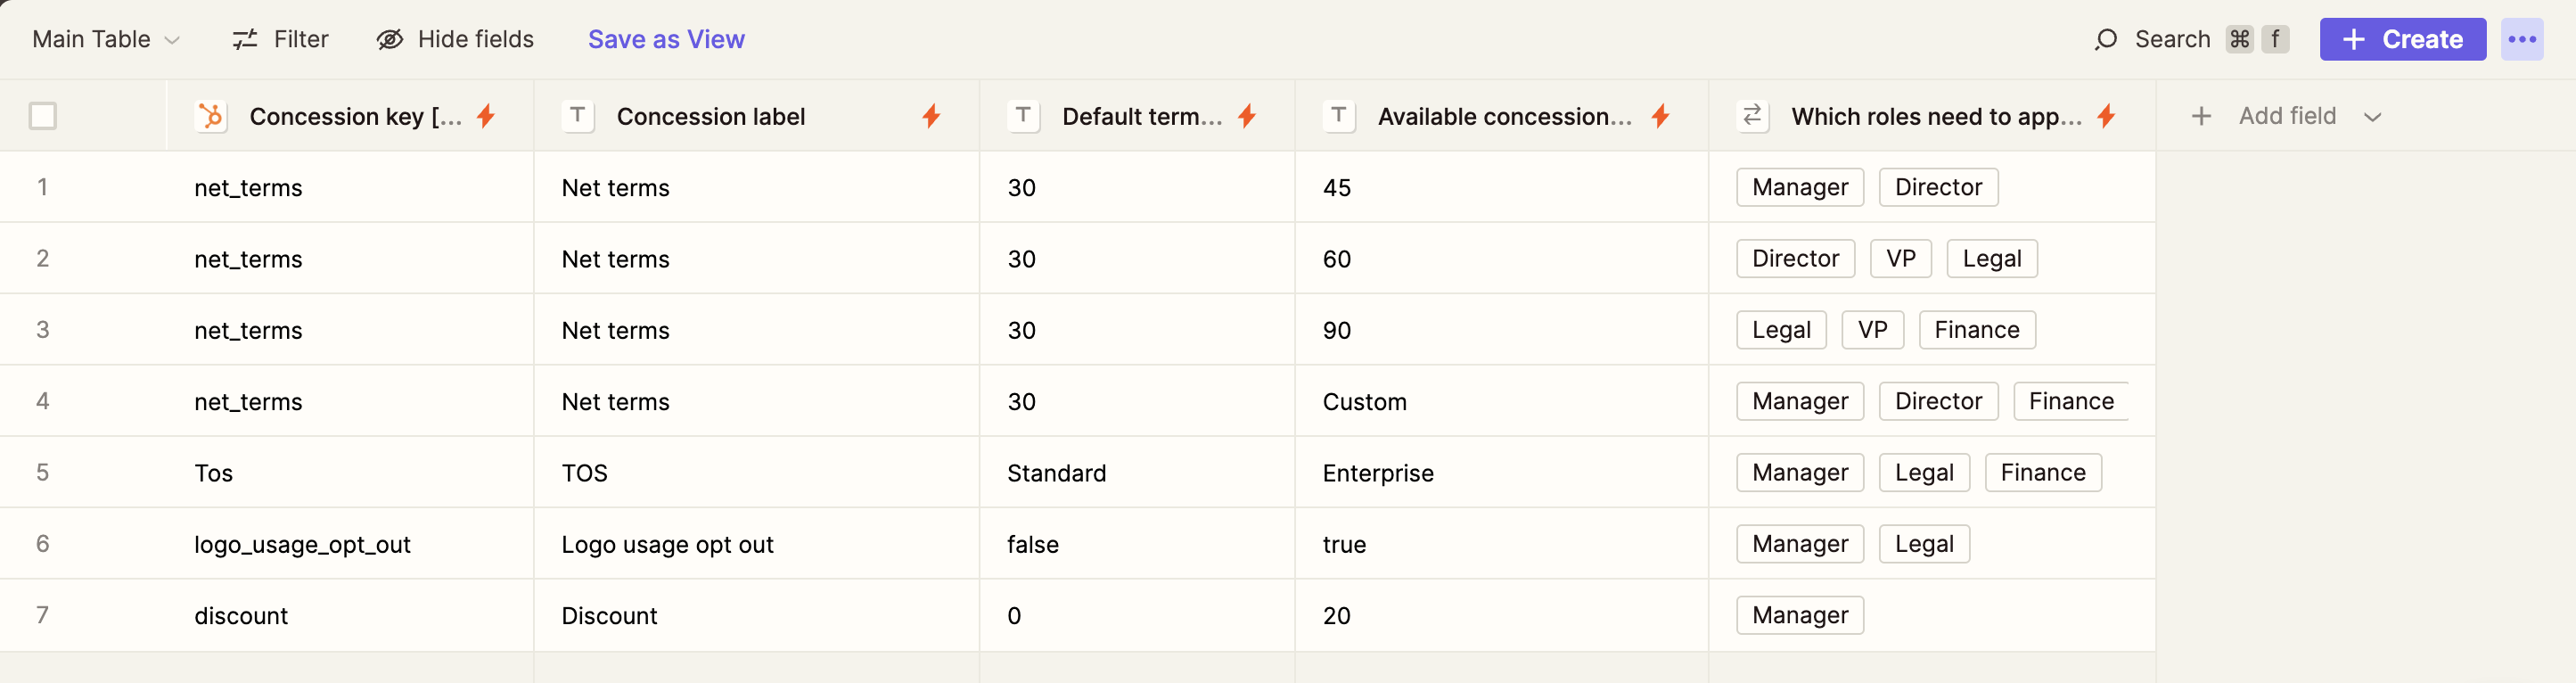This screenshot has width=2576, height=683.
Task: Click the HubSpot icon on Concession key column
Action: (x=211, y=116)
